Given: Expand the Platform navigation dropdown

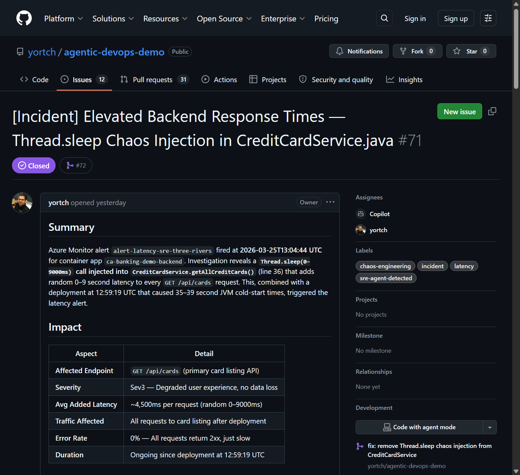Looking at the screenshot, I should click(63, 19).
